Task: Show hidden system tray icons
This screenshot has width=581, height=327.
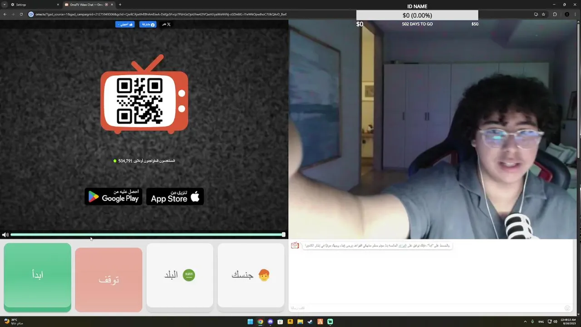Action: pos(525,322)
